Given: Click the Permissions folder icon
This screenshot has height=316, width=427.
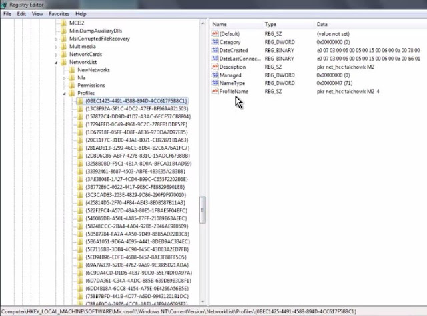Looking at the screenshot, I should (72, 86).
